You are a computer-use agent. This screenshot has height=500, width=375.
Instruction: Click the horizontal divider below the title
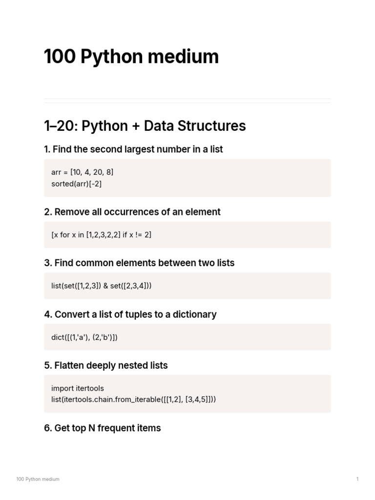[187, 101]
